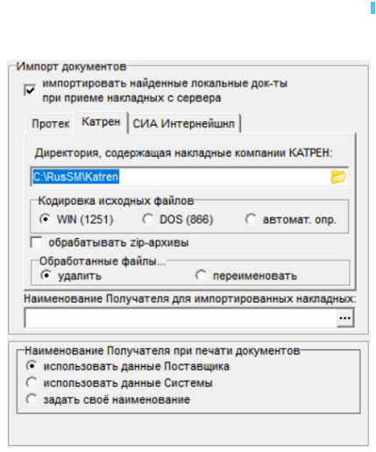Click the ellipsis button for recipient name
Image resolution: width=376 pixels, height=452 pixels.
tap(345, 318)
